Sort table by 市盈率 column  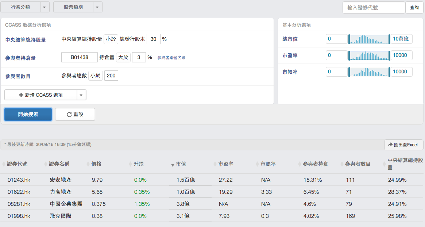click(225, 164)
